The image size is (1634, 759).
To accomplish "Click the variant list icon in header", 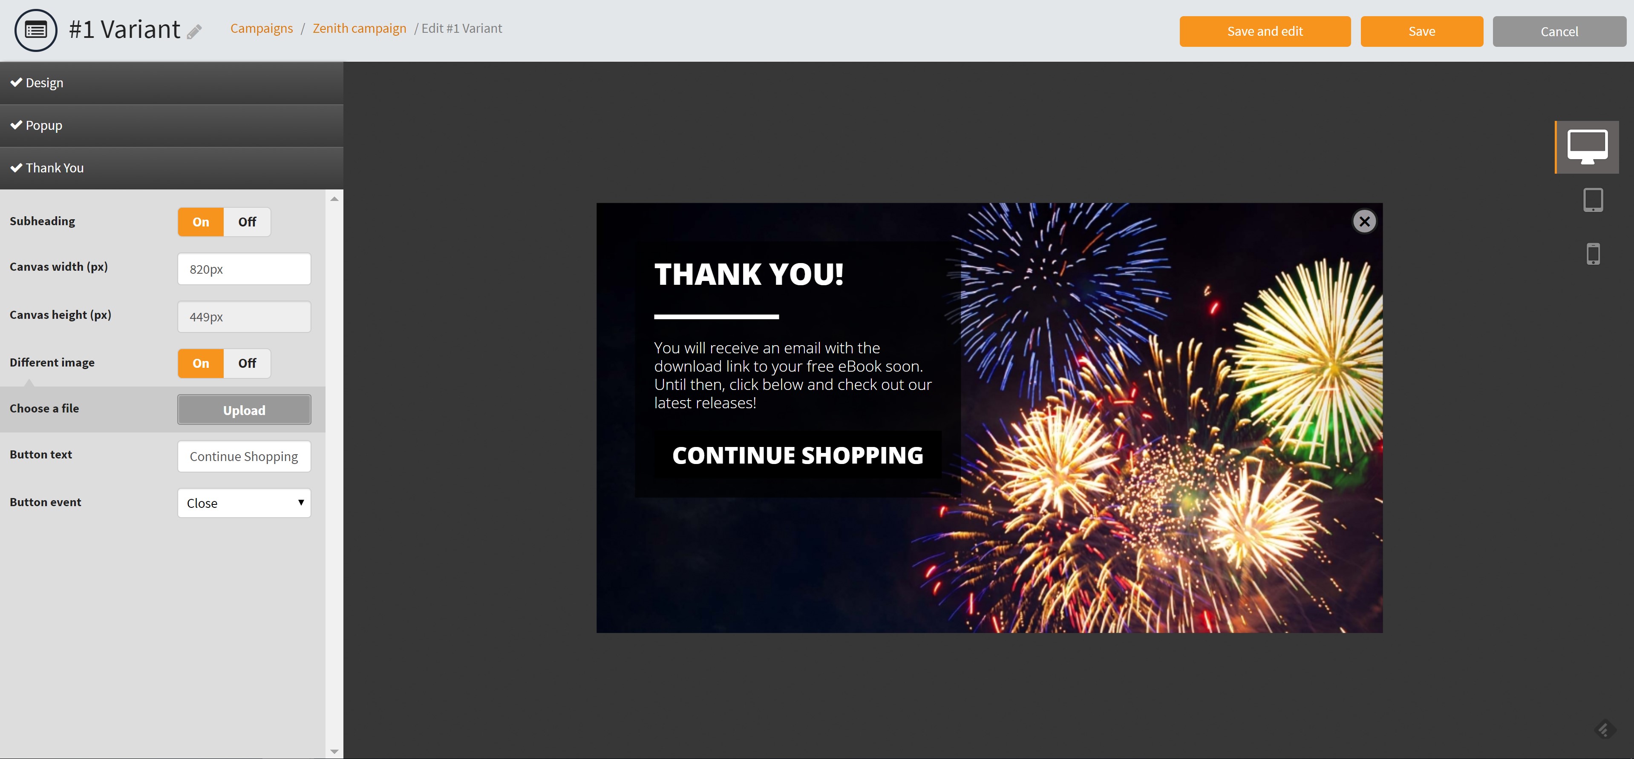I will point(35,30).
